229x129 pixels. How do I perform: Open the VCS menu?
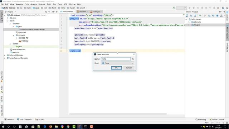(65, 4)
